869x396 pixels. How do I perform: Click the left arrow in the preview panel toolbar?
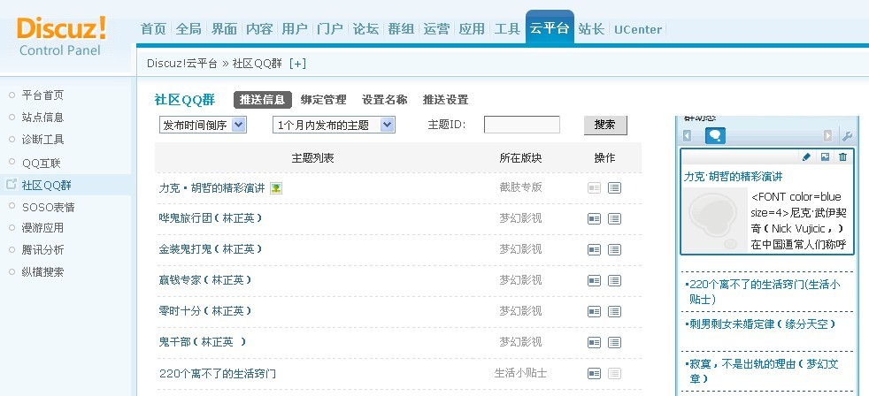(x=688, y=136)
